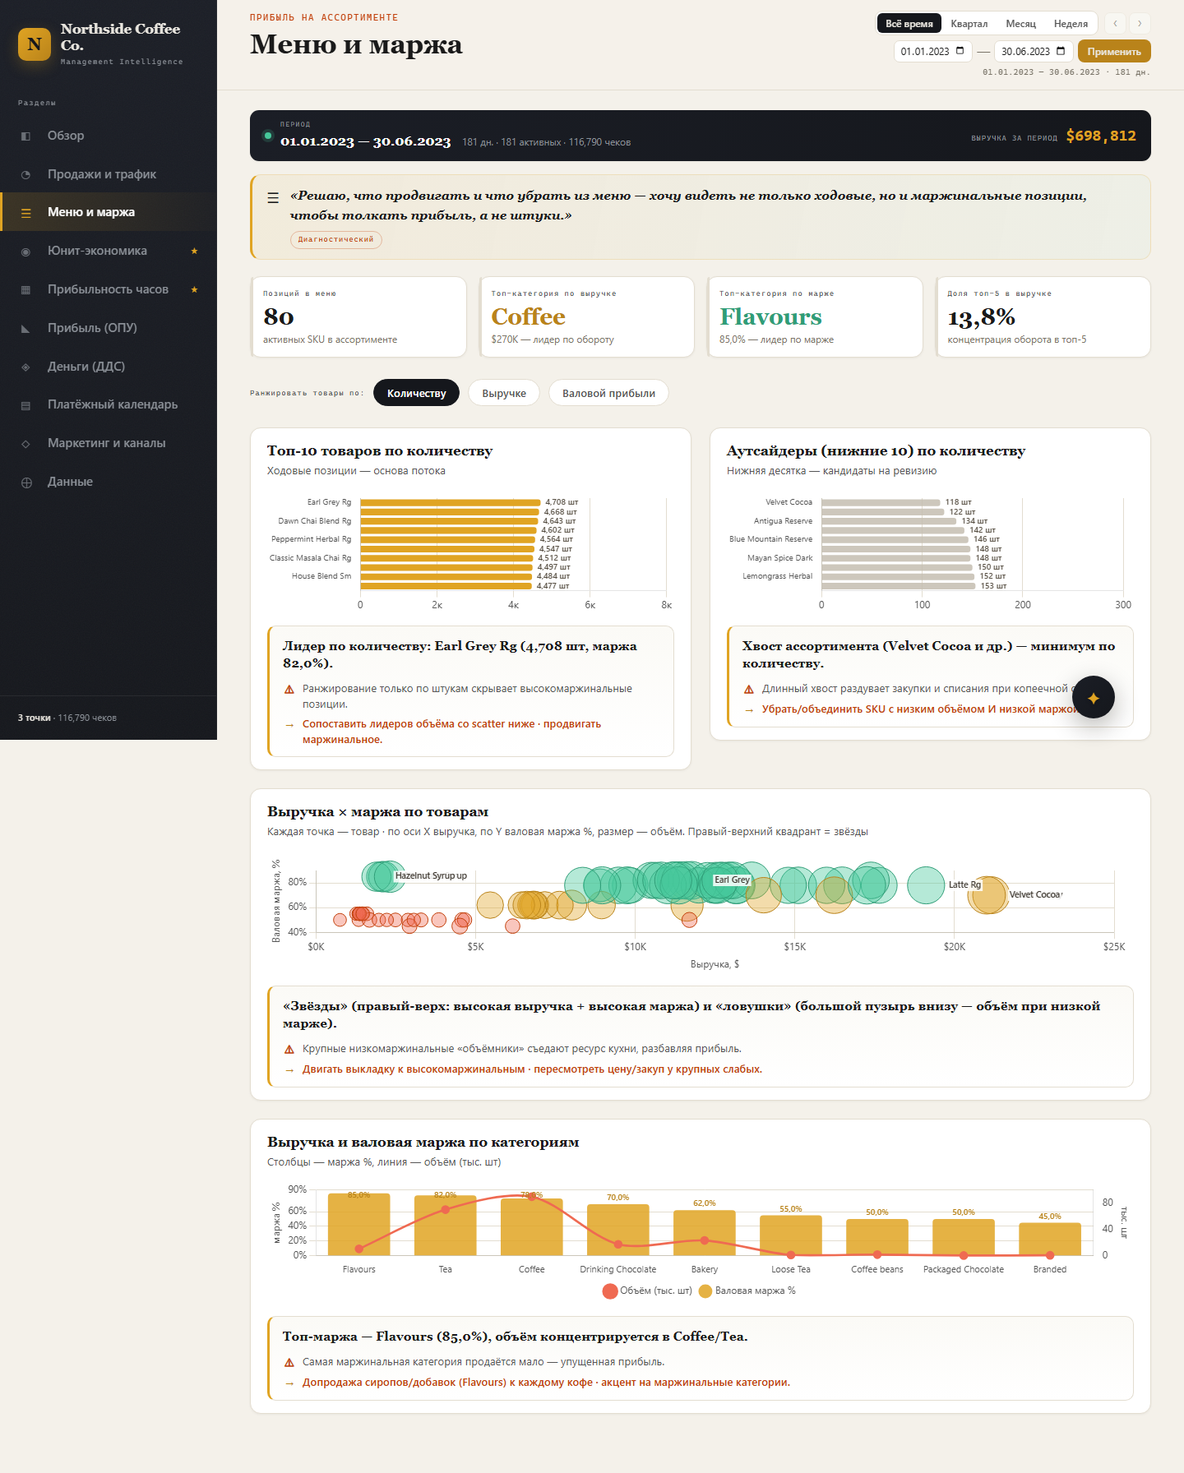Click the Flavours margin column

pyautogui.click(x=358, y=1224)
